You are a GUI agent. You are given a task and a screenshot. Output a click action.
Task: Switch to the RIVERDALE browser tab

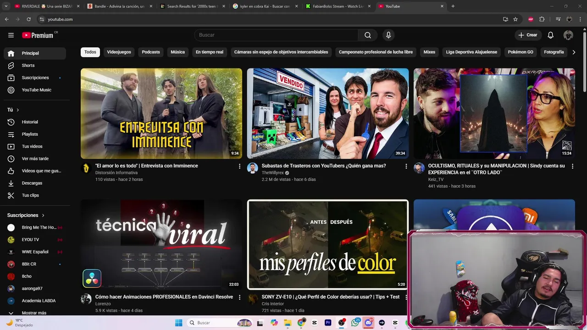(x=47, y=6)
